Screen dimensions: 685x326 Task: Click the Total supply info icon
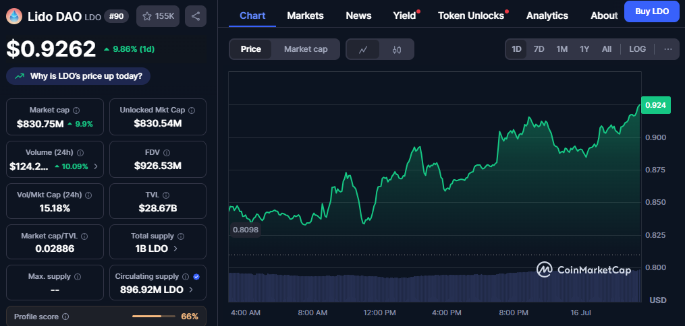point(181,236)
